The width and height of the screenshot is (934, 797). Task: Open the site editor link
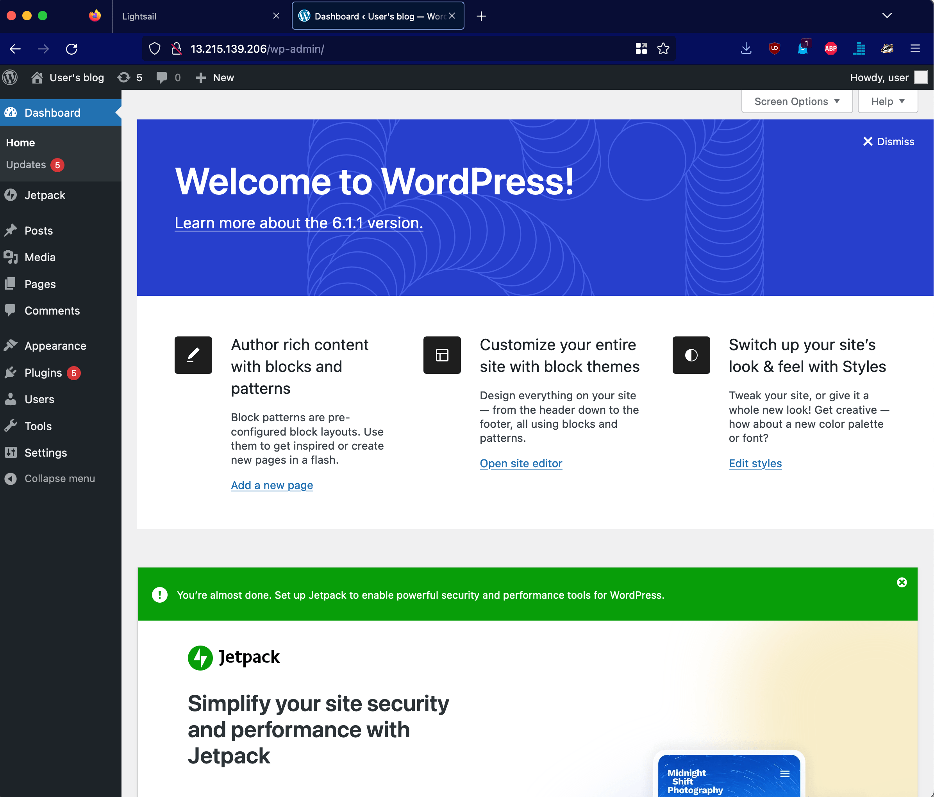pyautogui.click(x=521, y=463)
